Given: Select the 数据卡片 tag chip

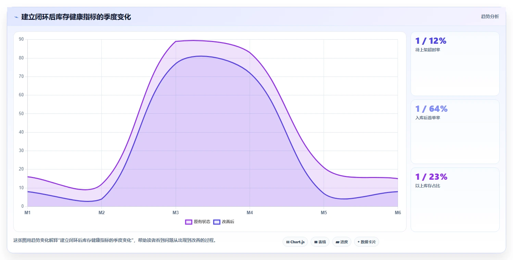Looking at the screenshot, I should pyautogui.click(x=366, y=242).
